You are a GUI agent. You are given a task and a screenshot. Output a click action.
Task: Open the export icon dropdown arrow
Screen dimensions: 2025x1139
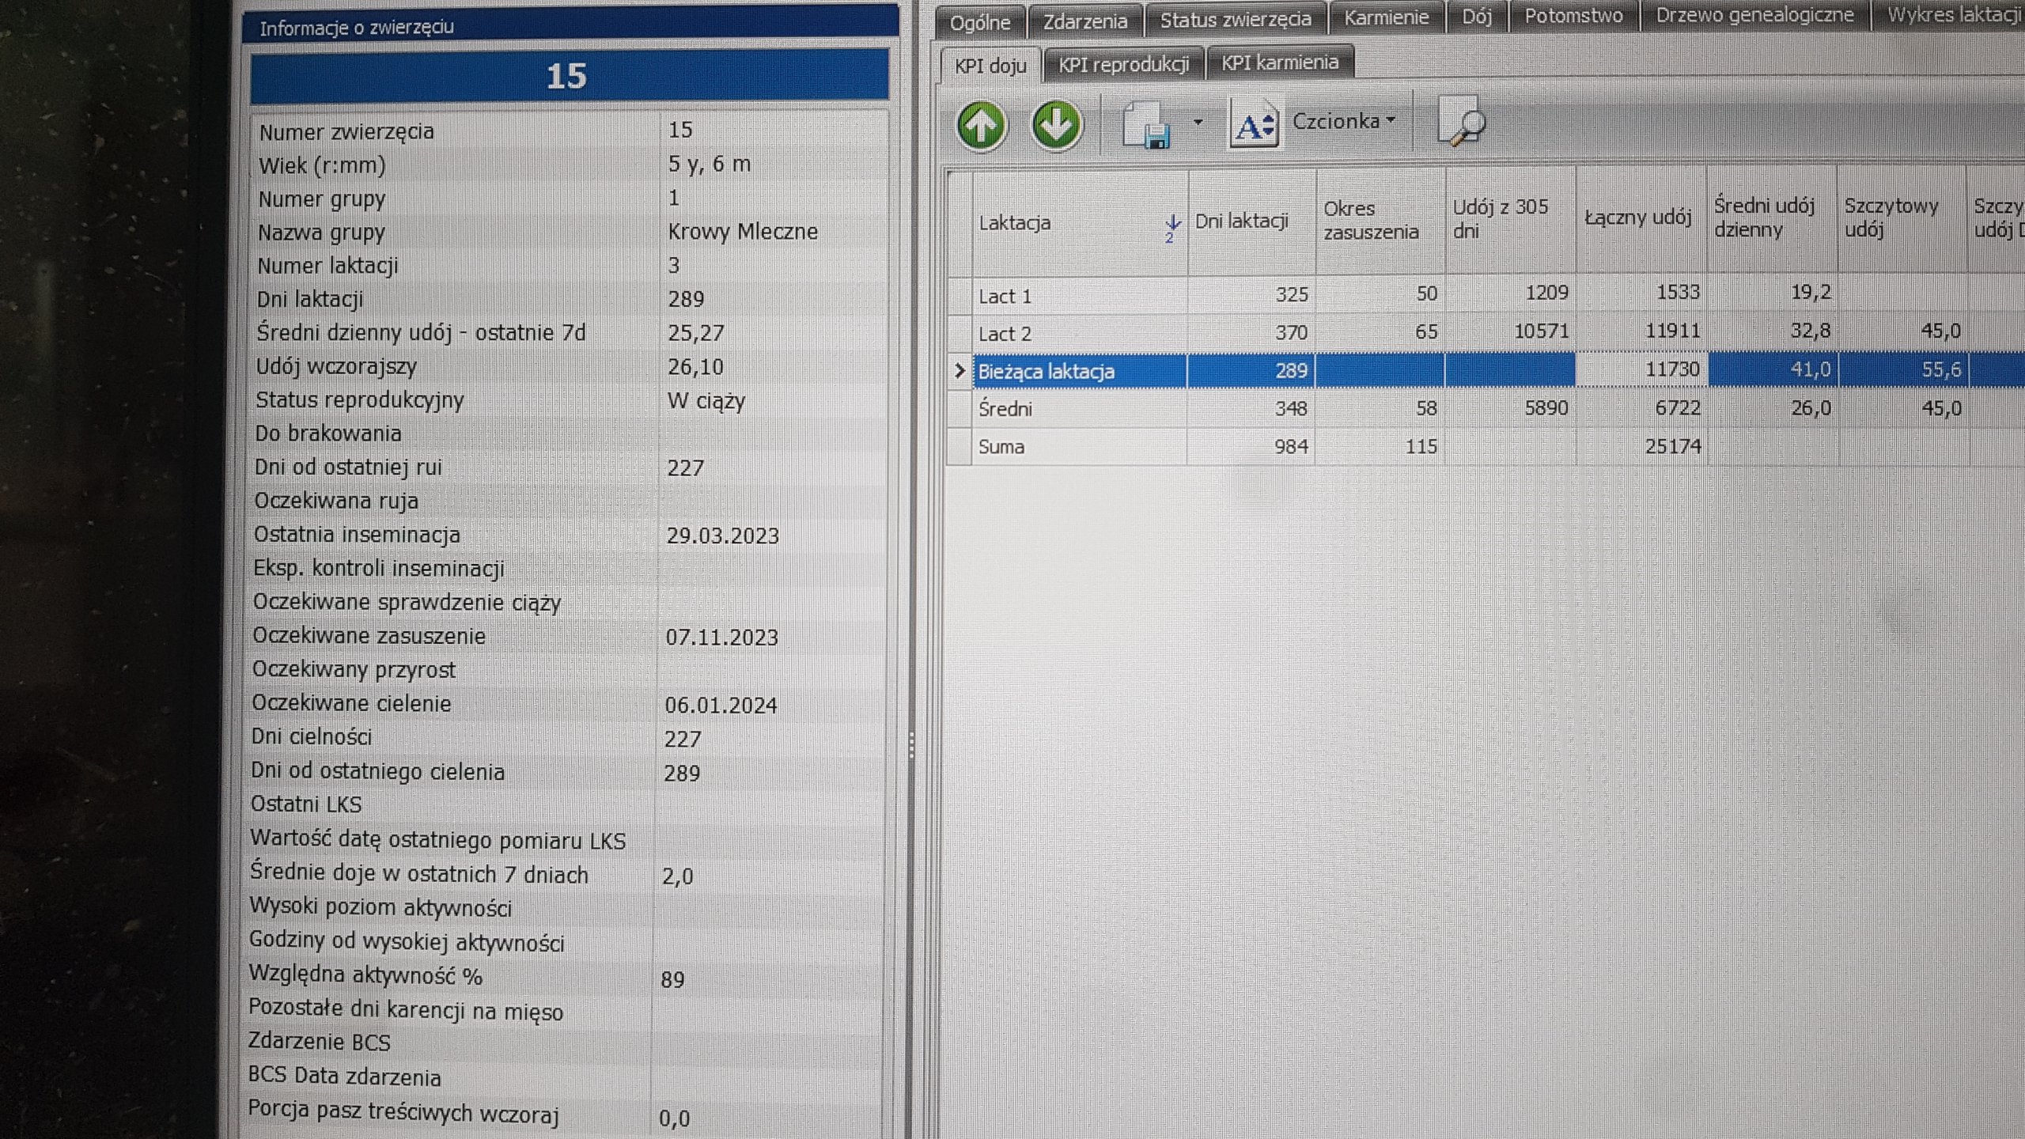[1198, 123]
